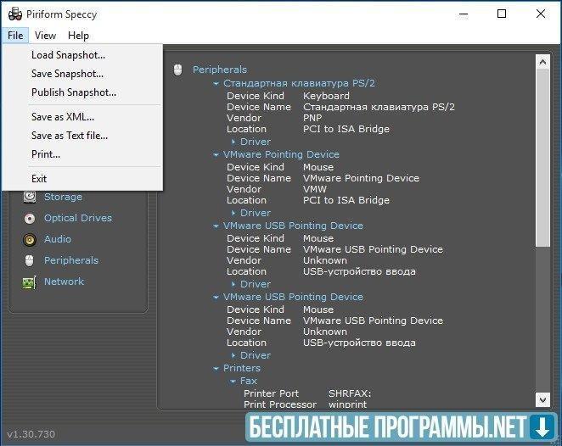Open the Storage section in sidebar
Image resolution: width=562 pixels, height=446 pixels.
(63, 197)
